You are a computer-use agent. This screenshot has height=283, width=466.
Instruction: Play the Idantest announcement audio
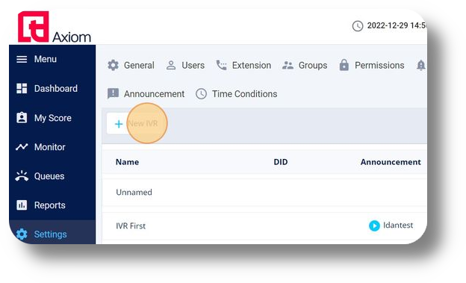point(374,226)
